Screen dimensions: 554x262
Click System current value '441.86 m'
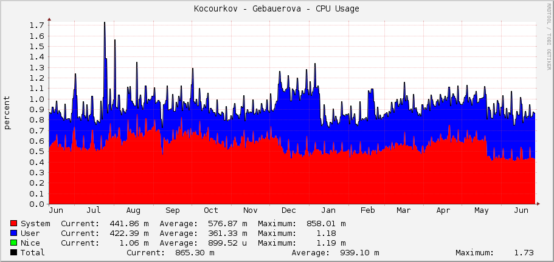pos(129,224)
